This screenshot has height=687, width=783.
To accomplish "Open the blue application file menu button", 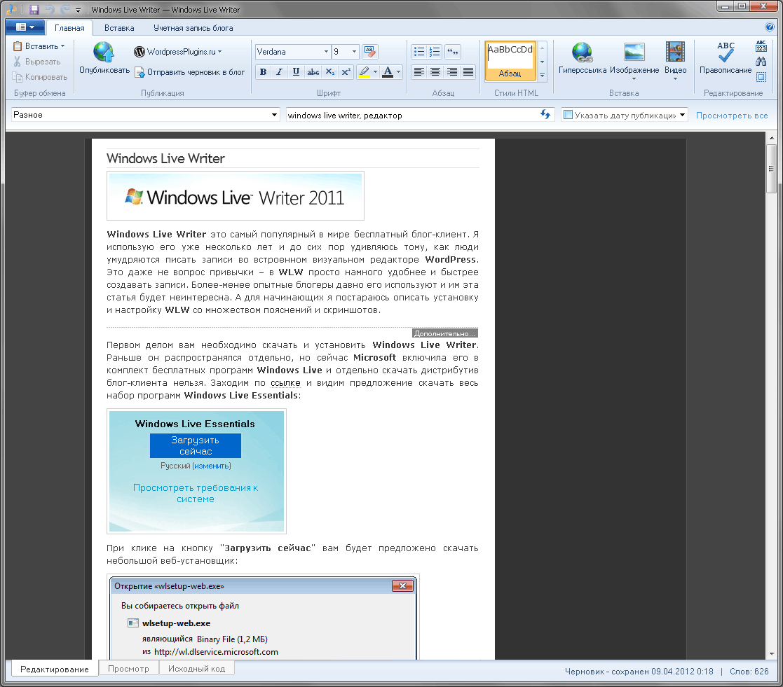I will [25, 27].
